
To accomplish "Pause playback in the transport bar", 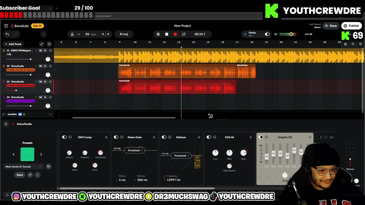I will [x=158, y=34].
